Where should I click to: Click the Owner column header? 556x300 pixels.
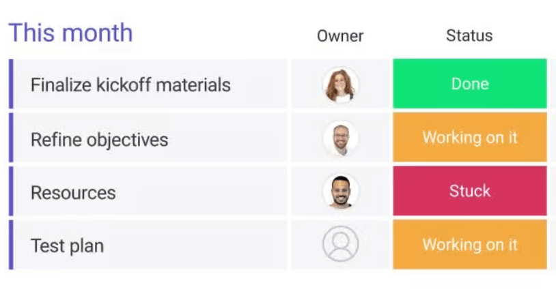click(x=340, y=36)
